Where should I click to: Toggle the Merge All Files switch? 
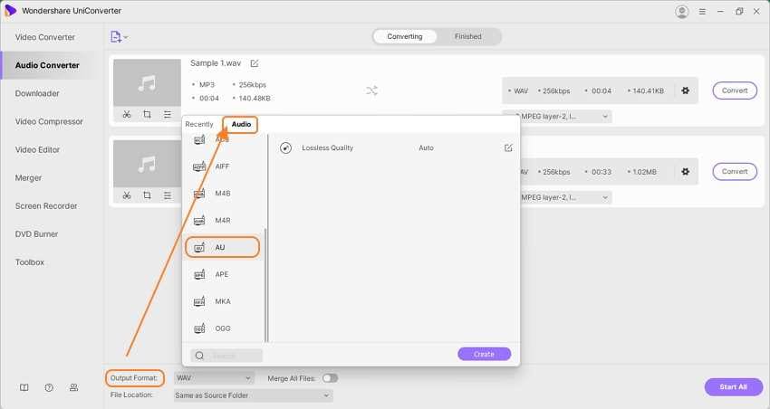(330, 377)
